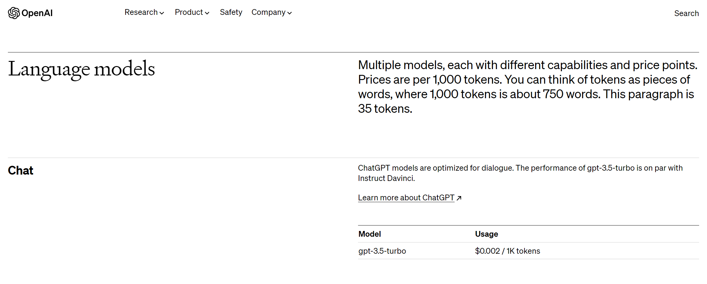Click the Model column header
Image resolution: width=707 pixels, height=284 pixels.
point(370,234)
